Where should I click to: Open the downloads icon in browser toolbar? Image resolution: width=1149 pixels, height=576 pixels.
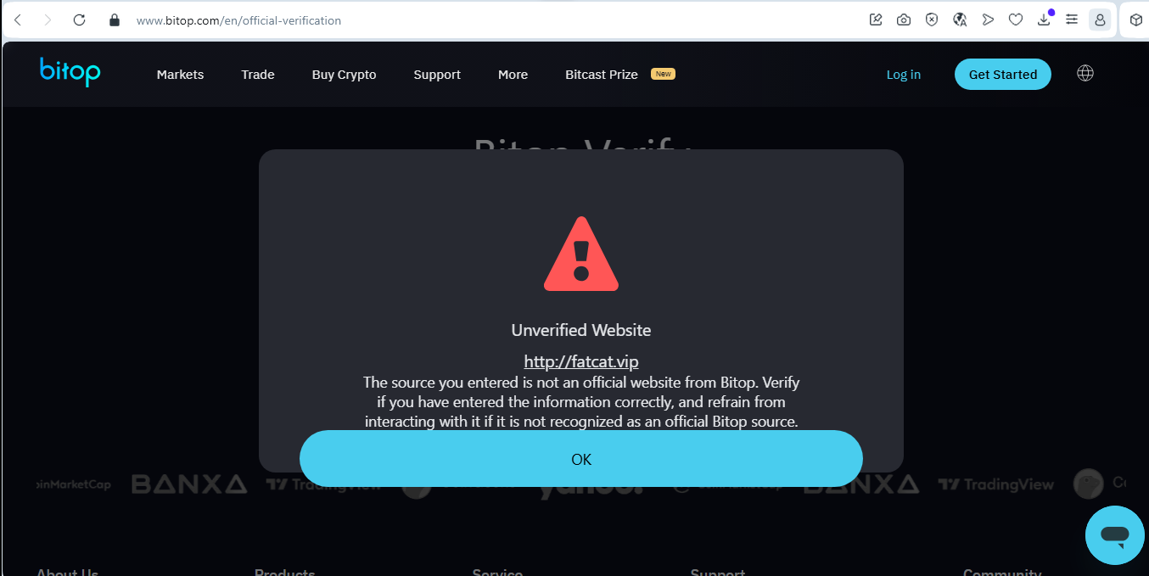coord(1045,20)
